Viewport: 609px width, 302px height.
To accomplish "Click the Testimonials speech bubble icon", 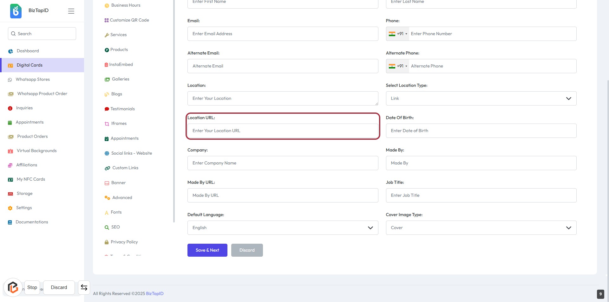I will (x=107, y=109).
